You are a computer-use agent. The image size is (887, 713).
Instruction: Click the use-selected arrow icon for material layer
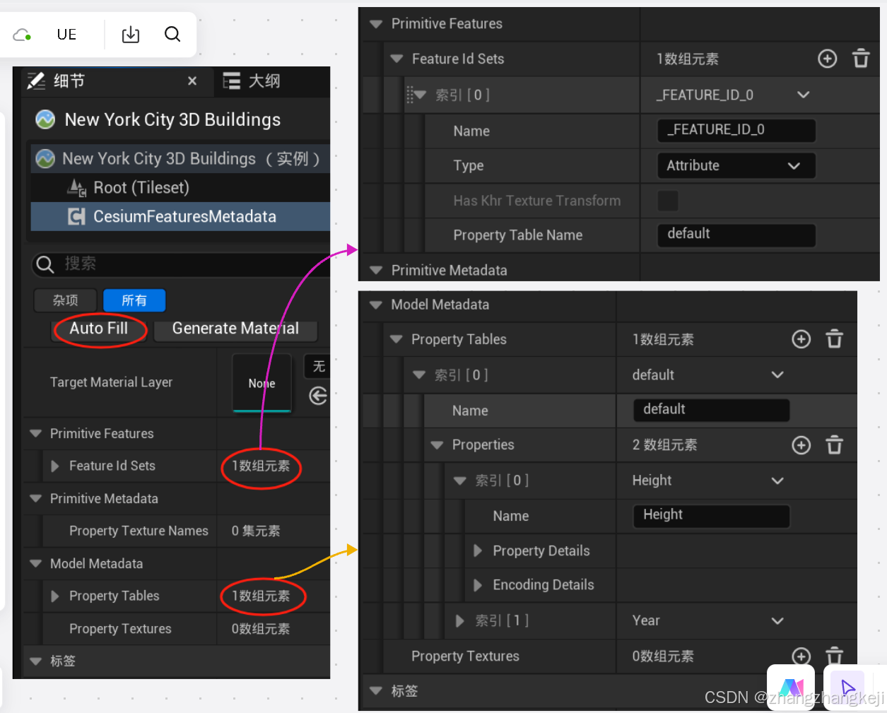[x=318, y=396]
